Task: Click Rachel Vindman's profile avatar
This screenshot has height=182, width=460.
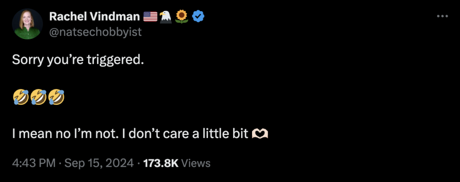Action: tap(27, 24)
